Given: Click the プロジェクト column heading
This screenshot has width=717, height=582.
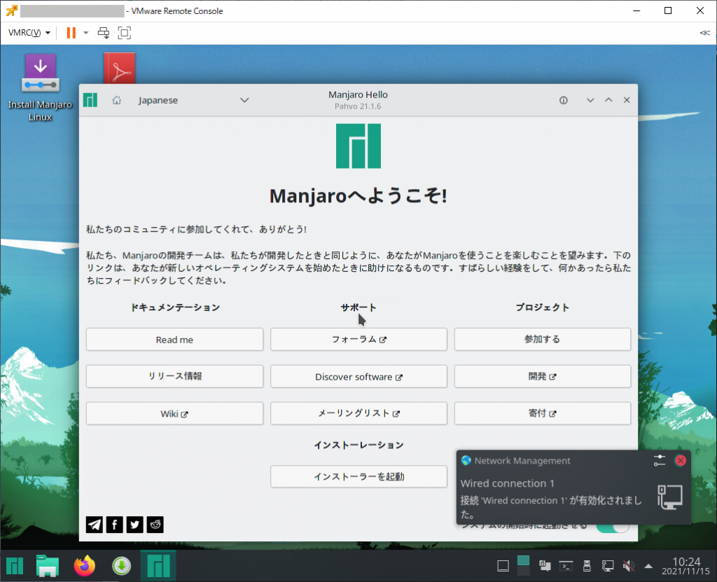Looking at the screenshot, I should coord(543,307).
